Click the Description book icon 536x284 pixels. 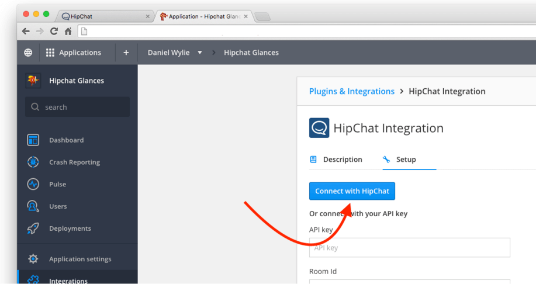tap(313, 160)
